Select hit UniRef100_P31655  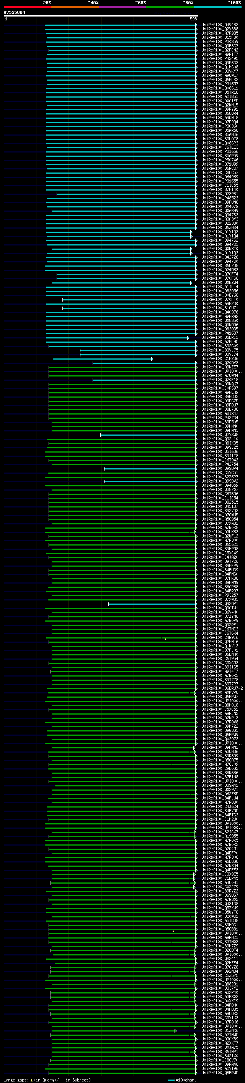coord(220,181)
